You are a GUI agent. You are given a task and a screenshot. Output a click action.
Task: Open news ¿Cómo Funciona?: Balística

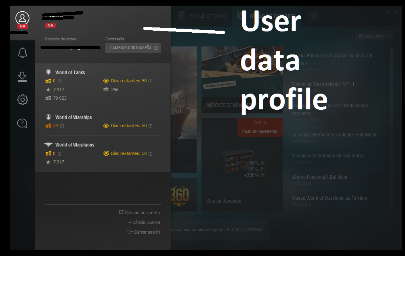tap(319, 177)
